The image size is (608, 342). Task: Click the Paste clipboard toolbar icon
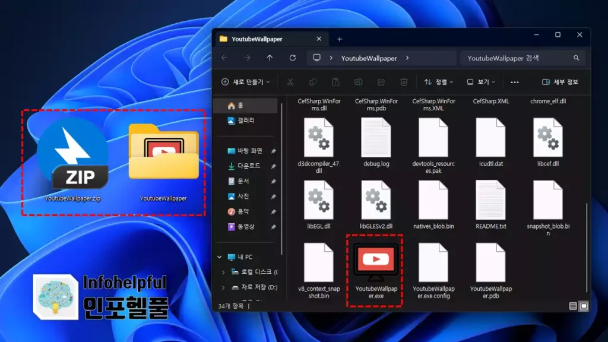[x=335, y=82]
